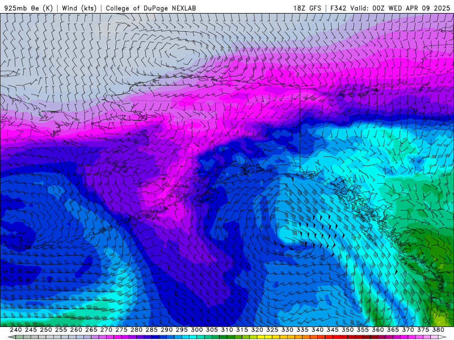Select the yellow swatch below 325

tap(268, 337)
